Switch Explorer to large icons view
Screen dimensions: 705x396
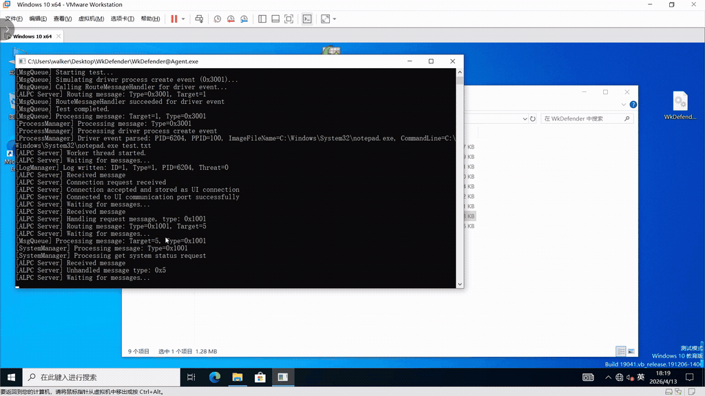[x=631, y=351]
